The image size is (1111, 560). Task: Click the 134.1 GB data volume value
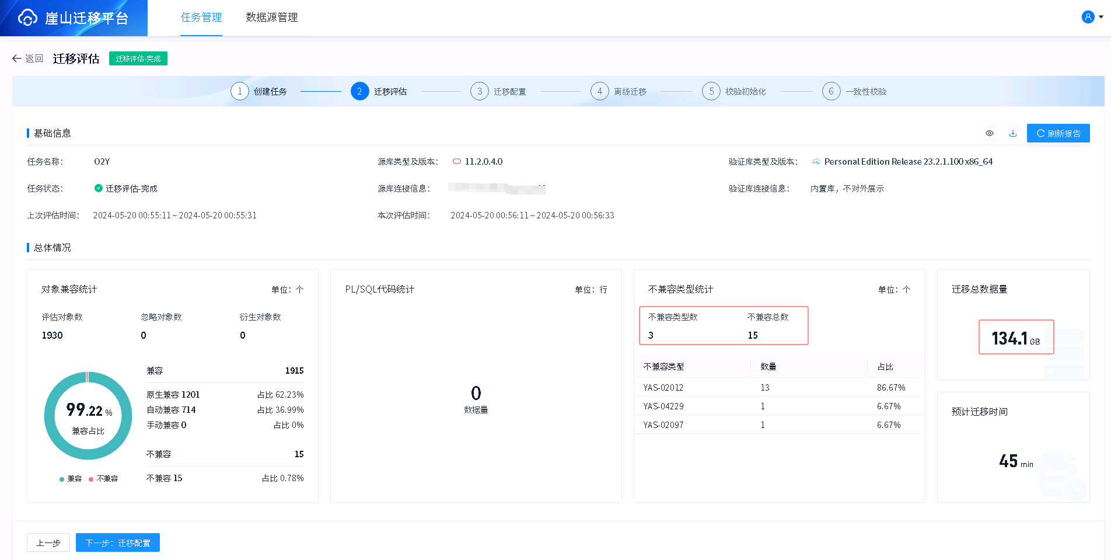tap(1016, 338)
